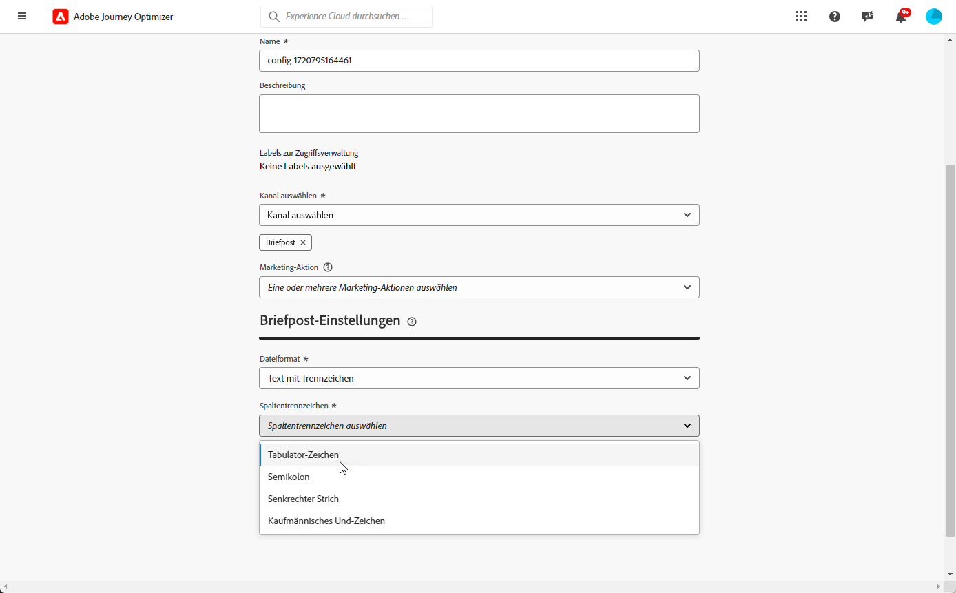Screen dimensions: 956x593
Task: Open the Dateiformat dropdown
Action: pyautogui.click(x=479, y=378)
